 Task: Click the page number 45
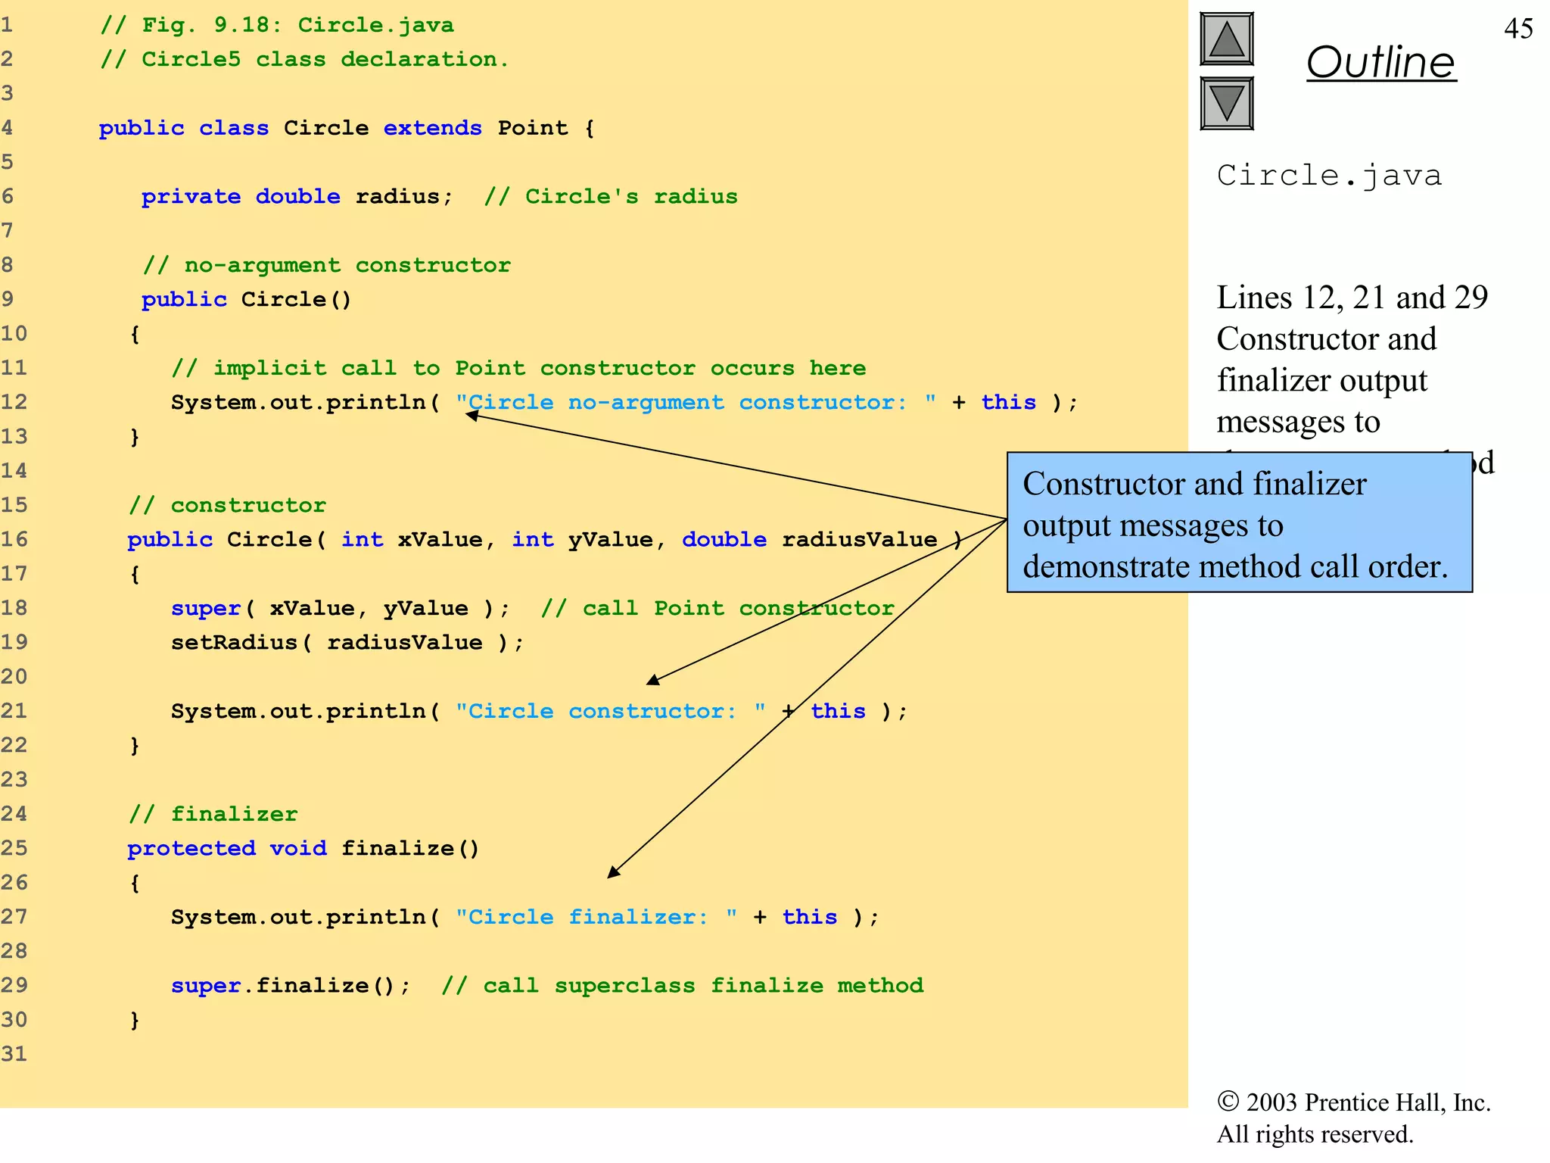point(1518,29)
